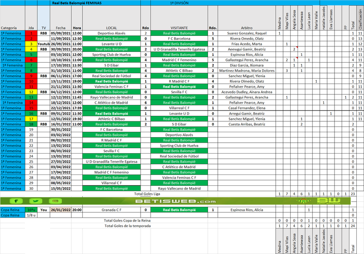
Task: Click the 'Madrid C F Femenino' visitor cell on 10/10/2021
Action: tap(179, 60)
